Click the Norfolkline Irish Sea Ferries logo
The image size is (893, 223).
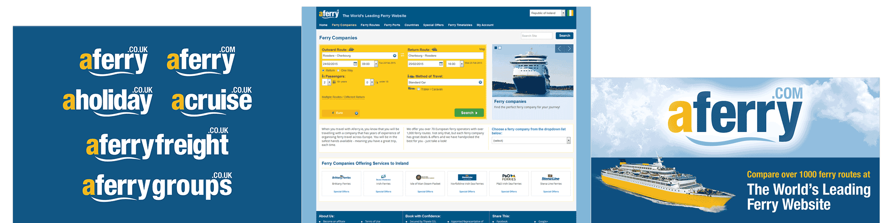pos(467,178)
